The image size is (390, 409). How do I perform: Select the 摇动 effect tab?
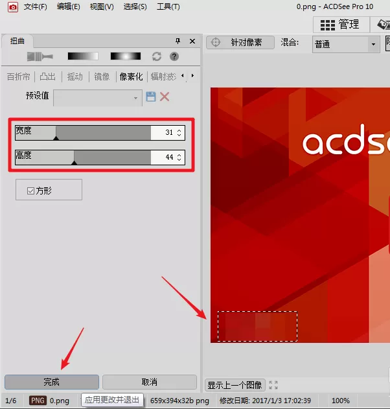[75, 76]
